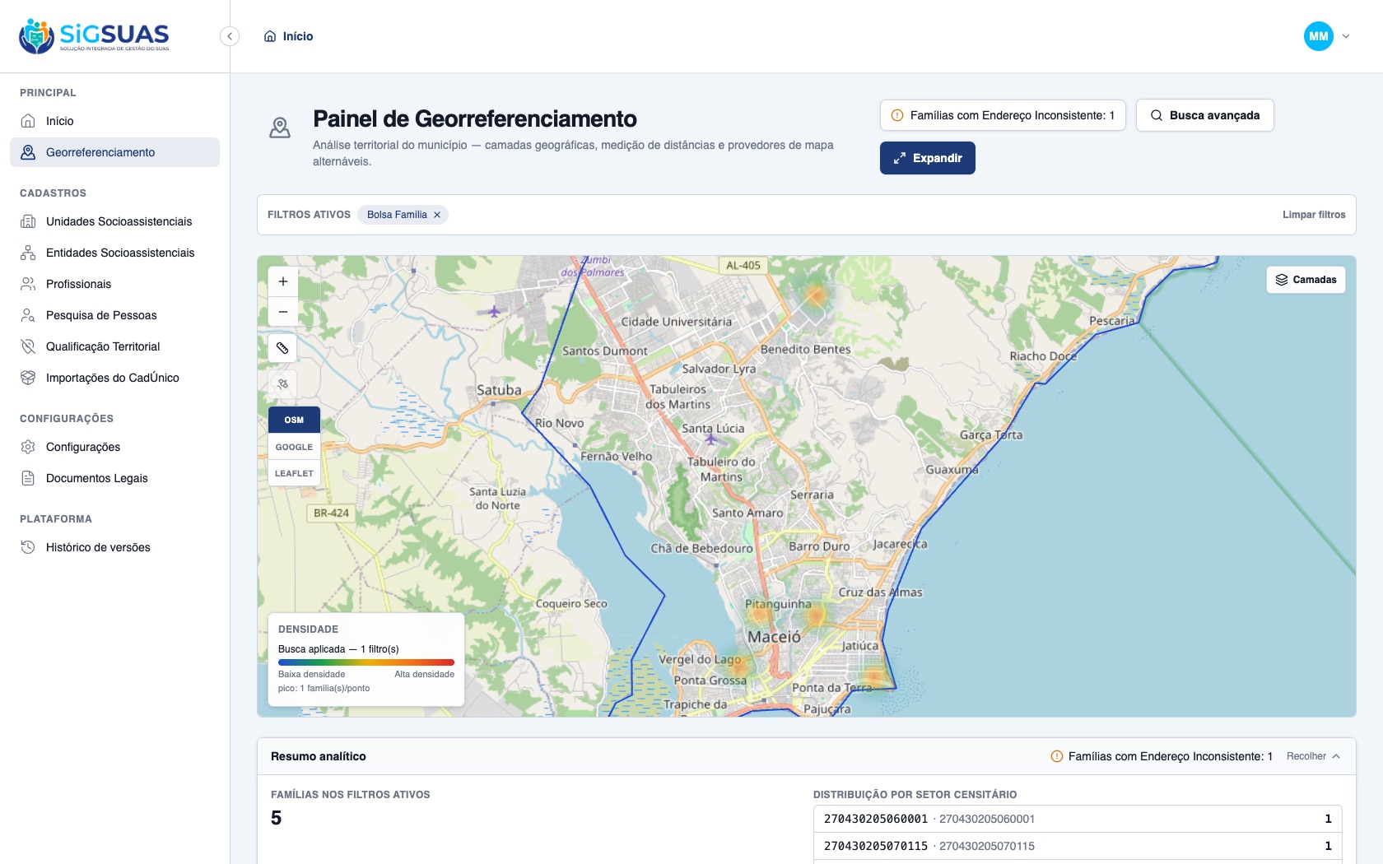Click the families count value 5
1383x864 pixels.
click(x=276, y=818)
